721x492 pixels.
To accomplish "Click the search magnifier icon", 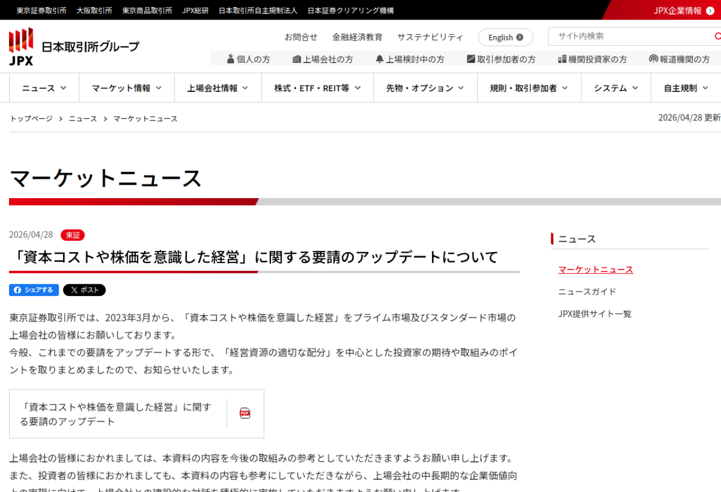I will click(718, 36).
